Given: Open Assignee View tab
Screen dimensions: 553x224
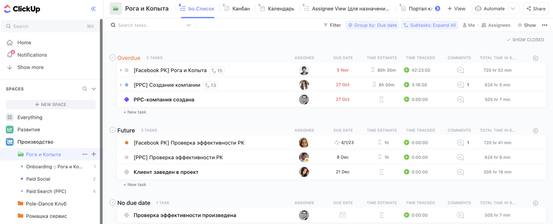Looking at the screenshot, I should coord(346,9).
